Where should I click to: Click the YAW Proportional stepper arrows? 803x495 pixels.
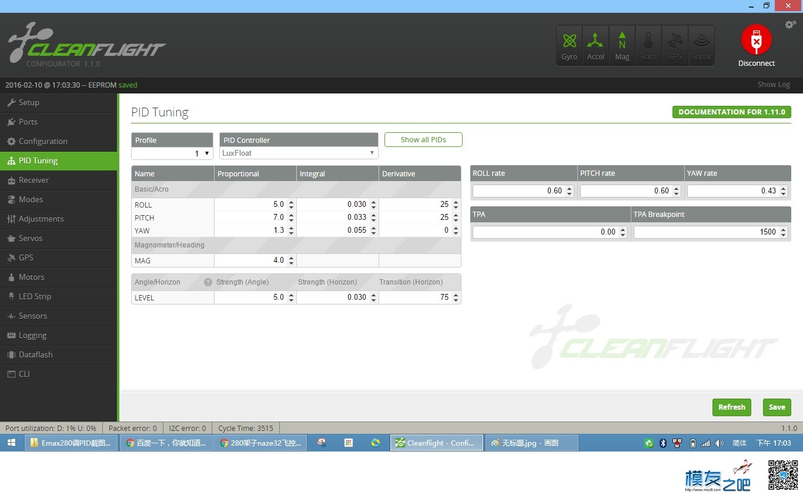coord(291,230)
